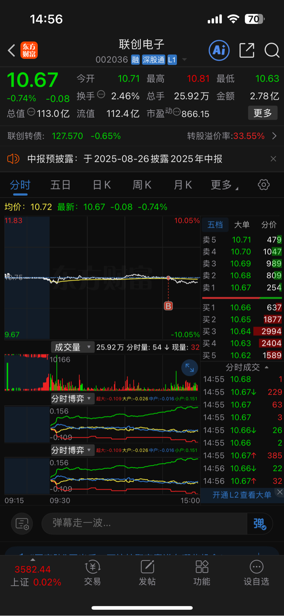Image resolution: width=284 pixels, height=616 pixels.
Task: Tap 买3 row at 10.64
Action: [x=242, y=331]
